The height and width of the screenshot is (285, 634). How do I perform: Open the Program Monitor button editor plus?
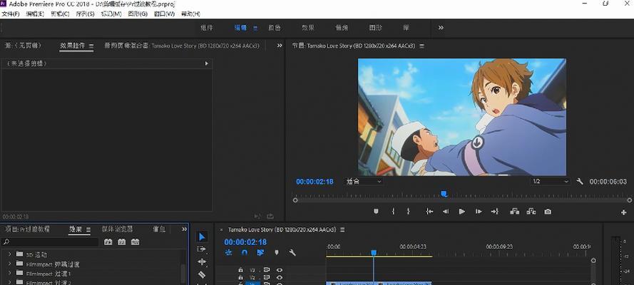point(623,212)
